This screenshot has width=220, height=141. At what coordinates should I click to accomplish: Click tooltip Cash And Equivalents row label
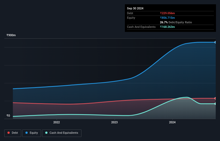click(141, 27)
